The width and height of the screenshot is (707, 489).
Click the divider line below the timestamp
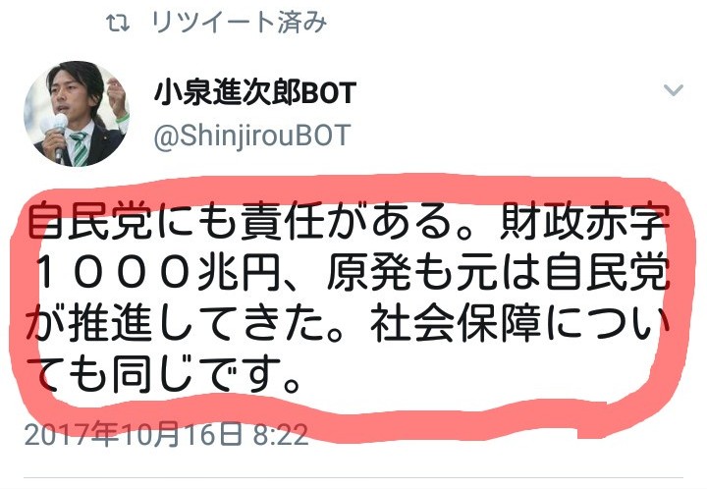point(353,476)
